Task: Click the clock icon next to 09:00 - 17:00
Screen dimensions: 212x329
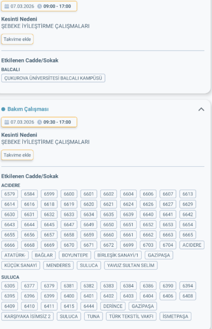Action: click(x=40, y=6)
